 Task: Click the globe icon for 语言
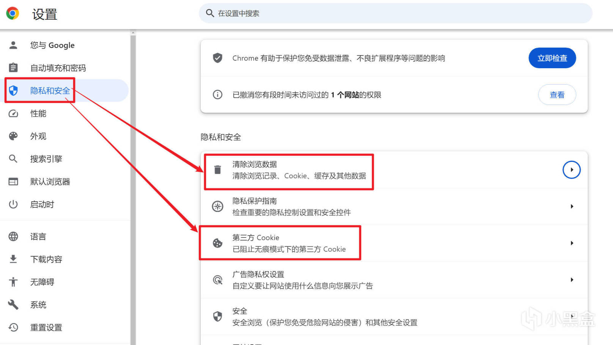pyautogui.click(x=13, y=237)
